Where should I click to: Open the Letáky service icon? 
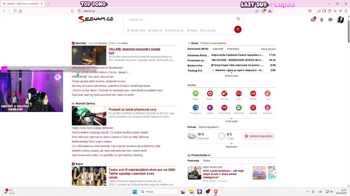click(x=210, y=108)
